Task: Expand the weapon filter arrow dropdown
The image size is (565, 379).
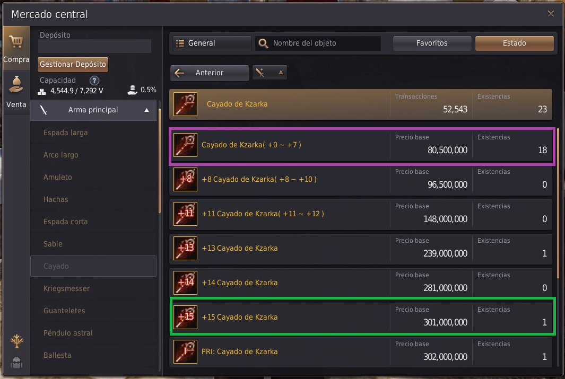Action: tap(281, 72)
